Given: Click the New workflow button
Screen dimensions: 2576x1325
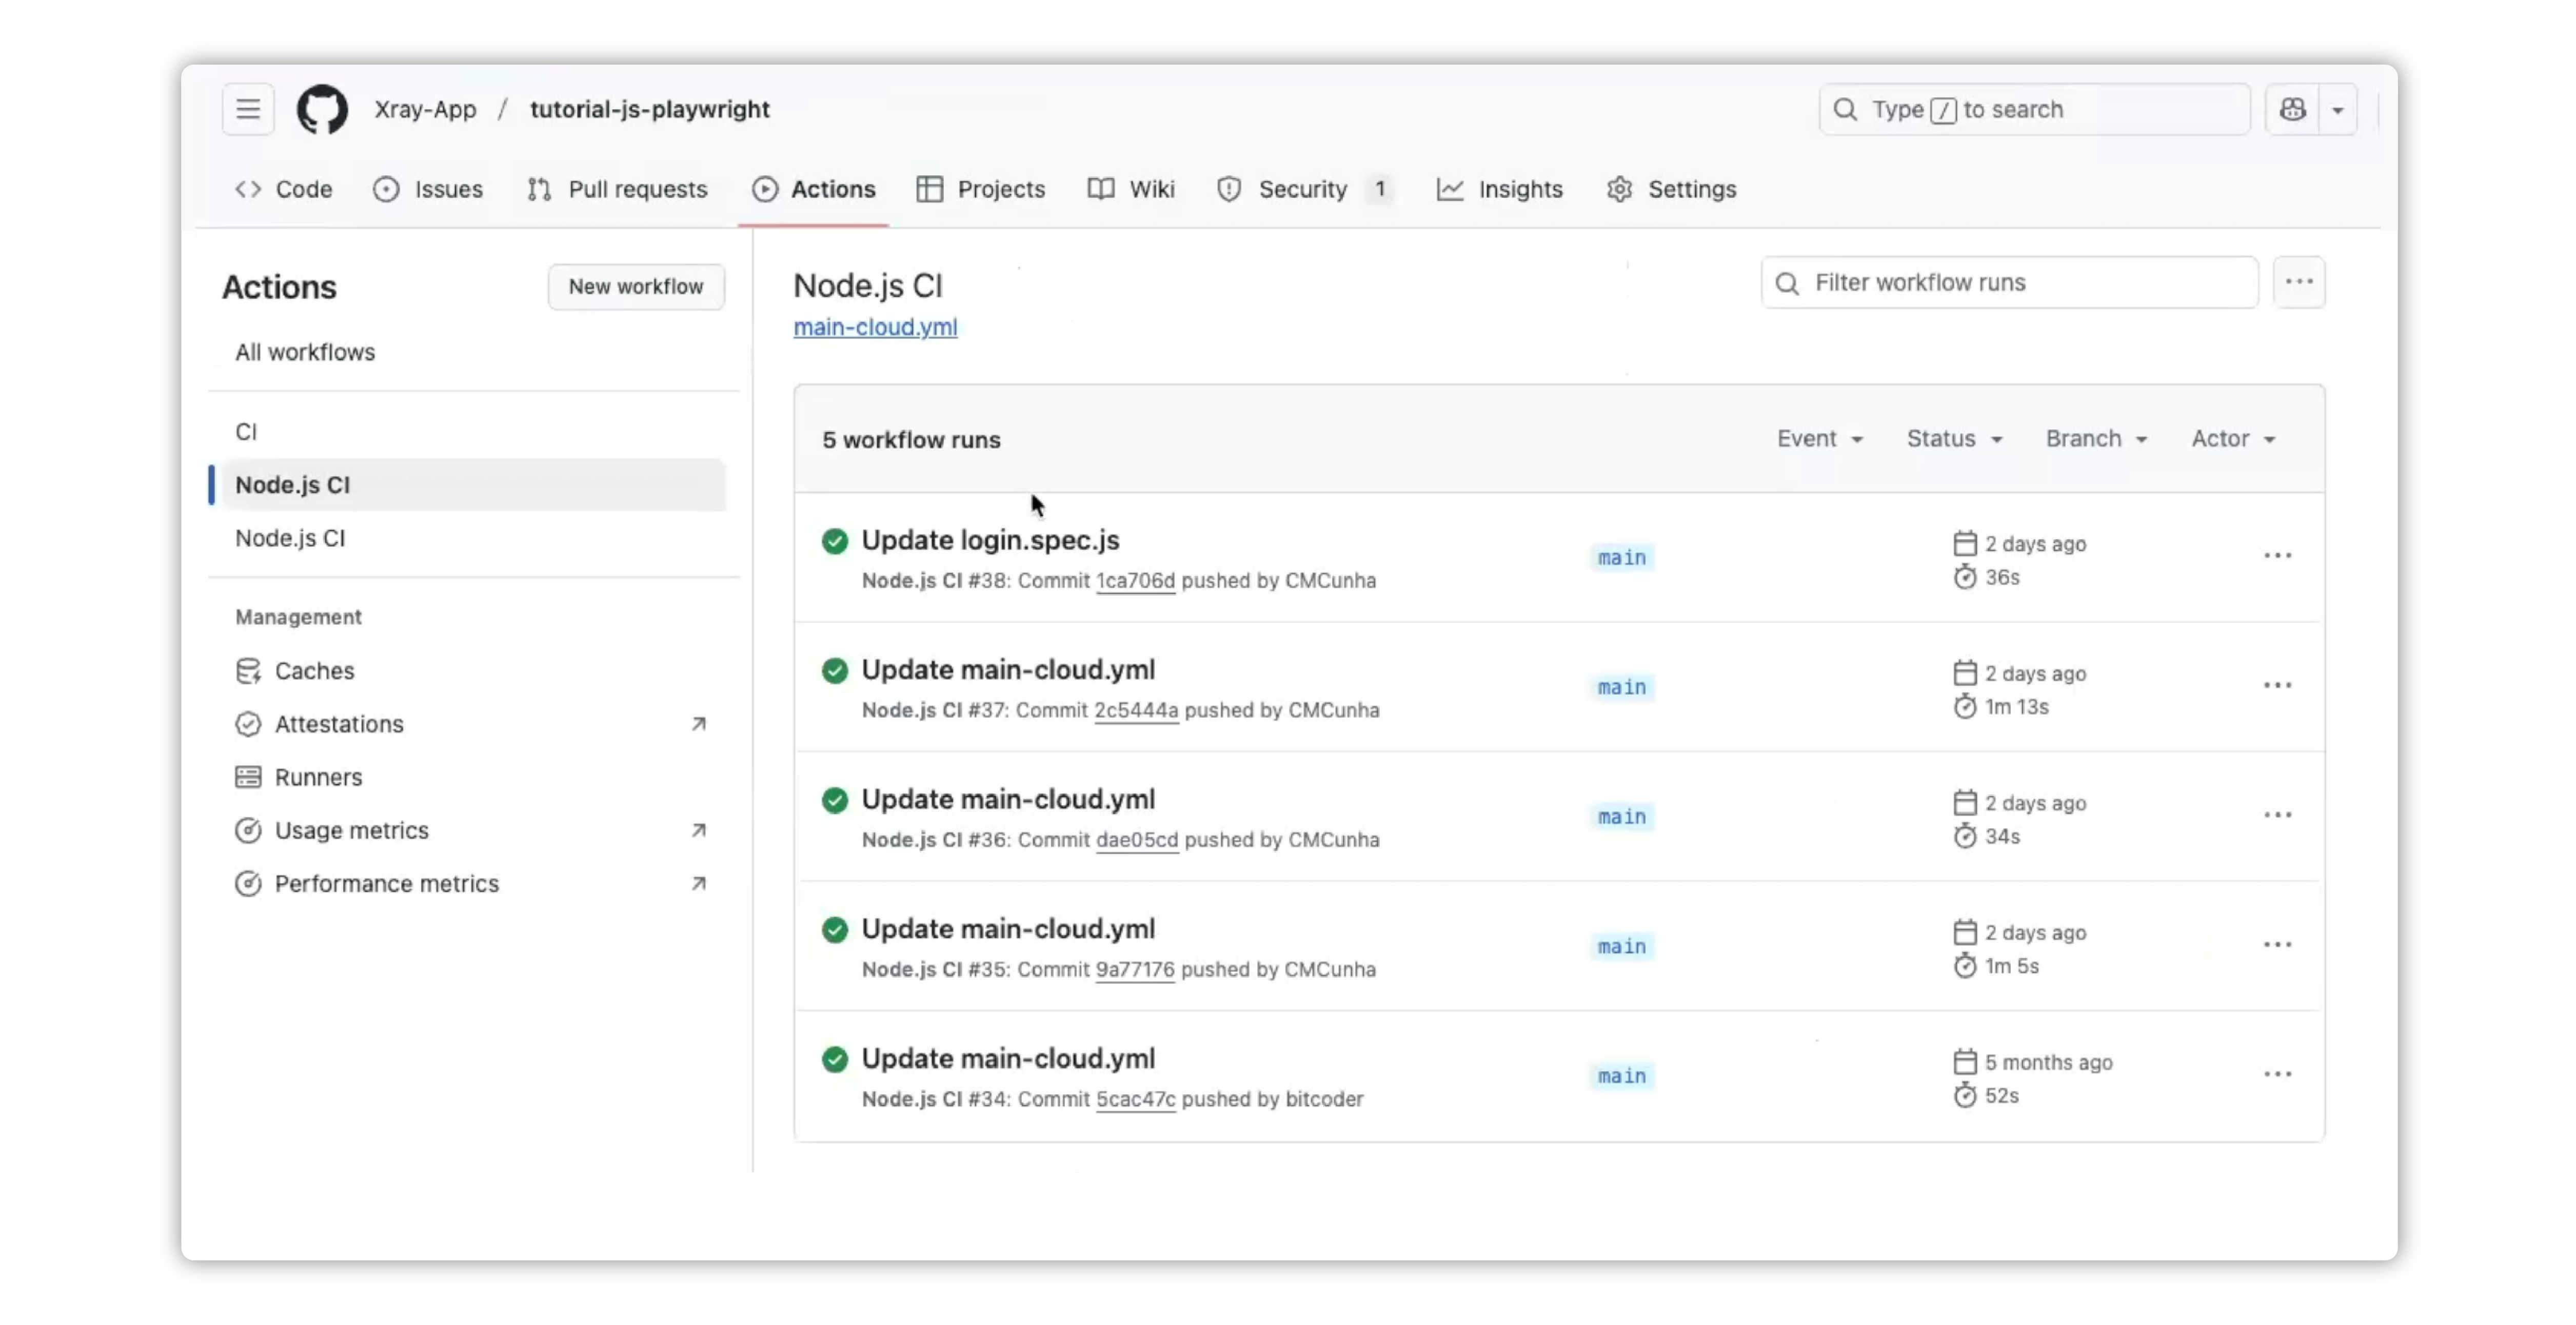Looking at the screenshot, I should tap(636, 287).
